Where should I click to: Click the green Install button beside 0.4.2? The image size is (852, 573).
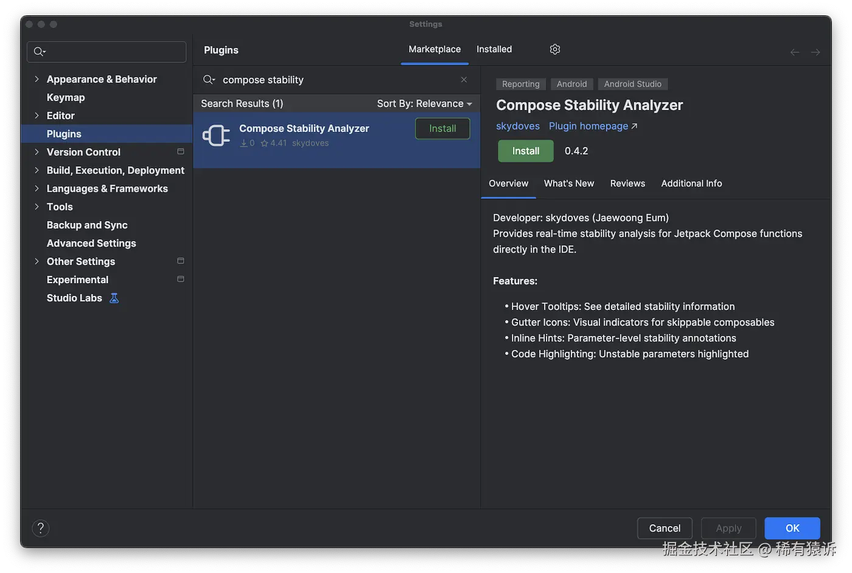point(526,151)
